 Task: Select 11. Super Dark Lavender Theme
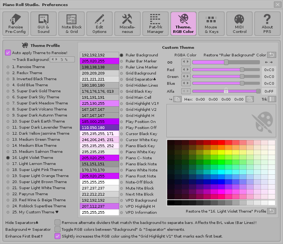point(8,127)
